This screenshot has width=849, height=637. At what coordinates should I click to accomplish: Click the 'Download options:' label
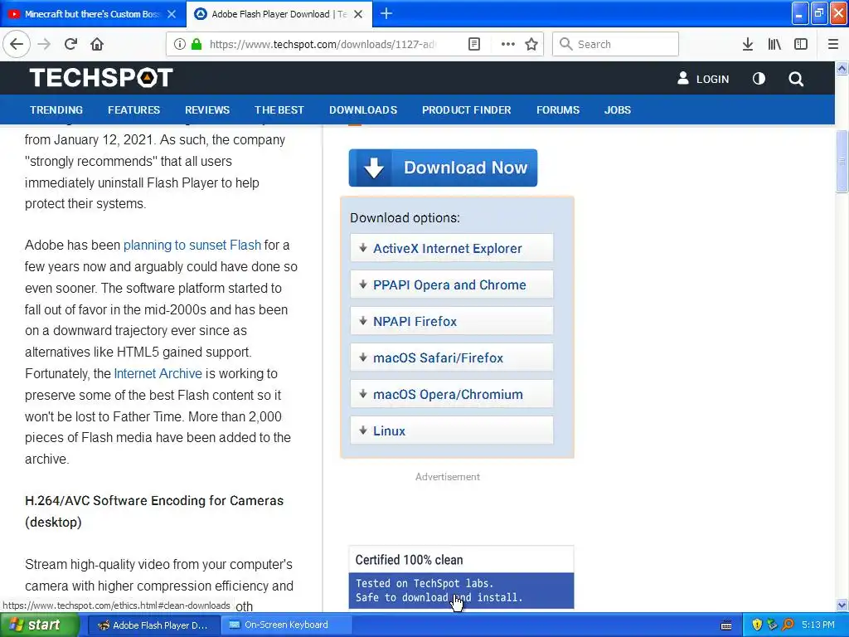pos(405,218)
